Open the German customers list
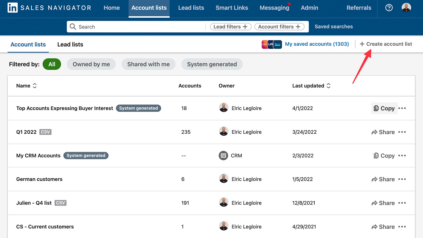Viewport: 423px width, 238px height. [x=39, y=179]
